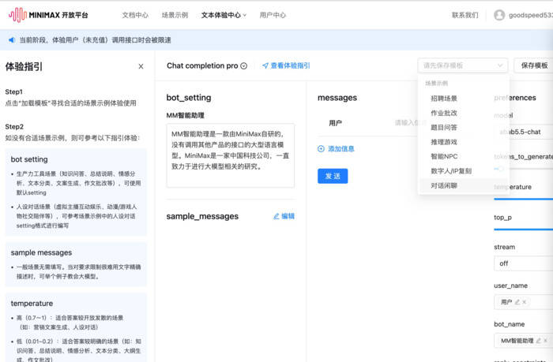Click the 用户 role label in messages
The image size is (553, 362).
pos(335,123)
